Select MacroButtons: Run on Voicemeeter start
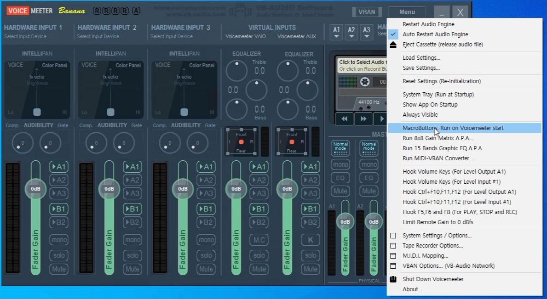The height and width of the screenshot is (299, 547). point(464,128)
